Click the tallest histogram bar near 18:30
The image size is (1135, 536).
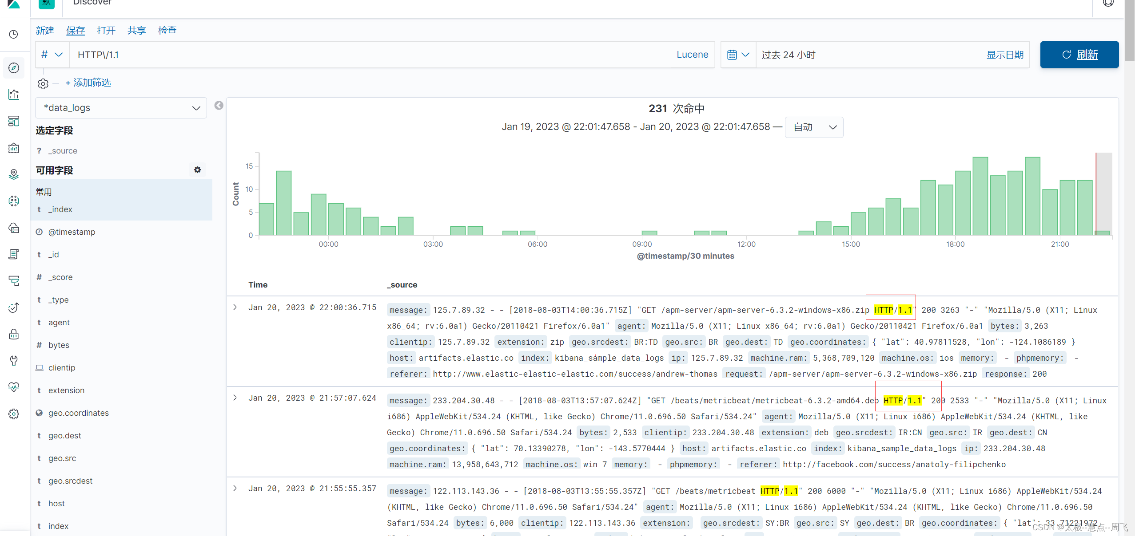(980, 196)
